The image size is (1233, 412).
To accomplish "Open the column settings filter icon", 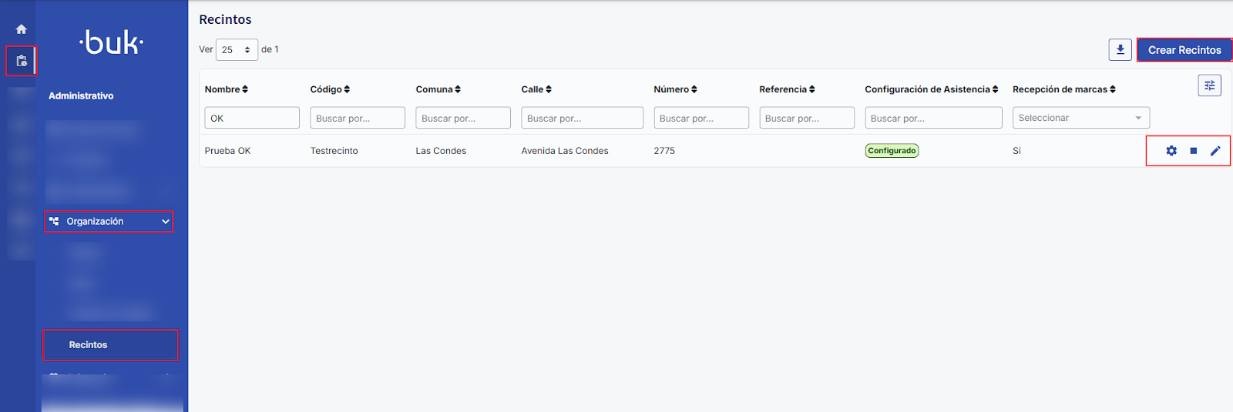I will point(1209,85).
